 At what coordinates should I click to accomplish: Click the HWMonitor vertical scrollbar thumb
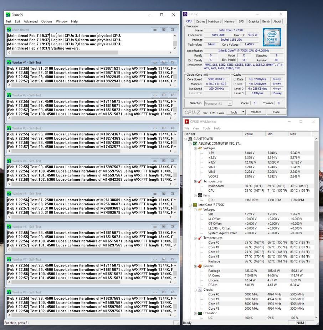click(x=316, y=182)
